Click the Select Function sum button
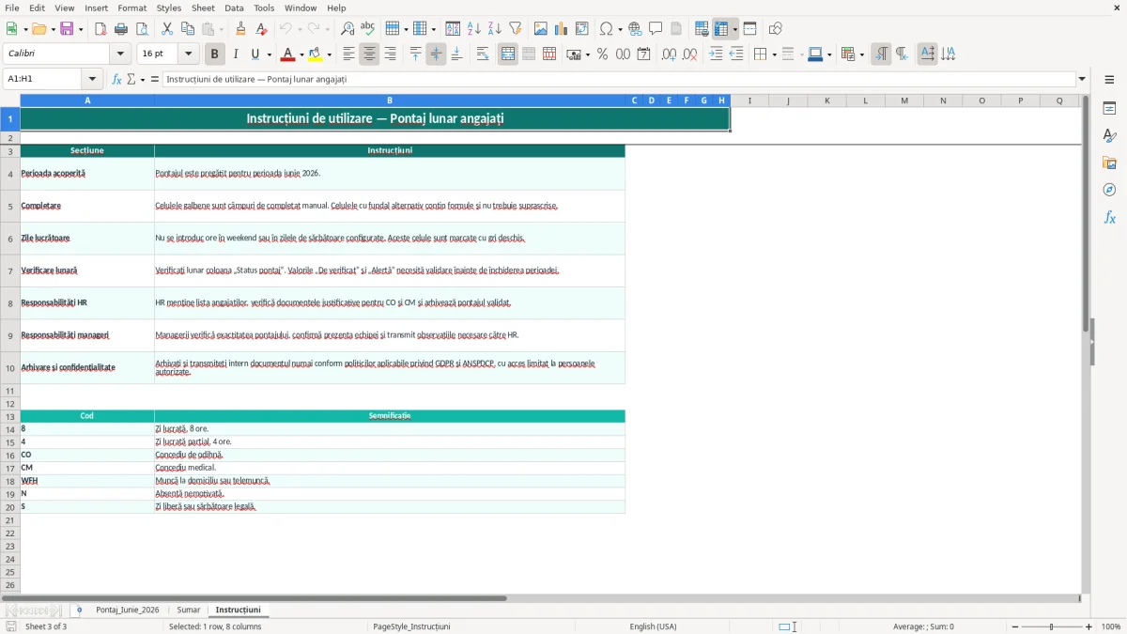Screen dimensions: 1127x634 (131, 79)
